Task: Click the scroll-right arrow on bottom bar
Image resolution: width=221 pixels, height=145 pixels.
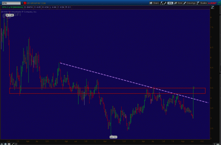Action: click(215, 144)
